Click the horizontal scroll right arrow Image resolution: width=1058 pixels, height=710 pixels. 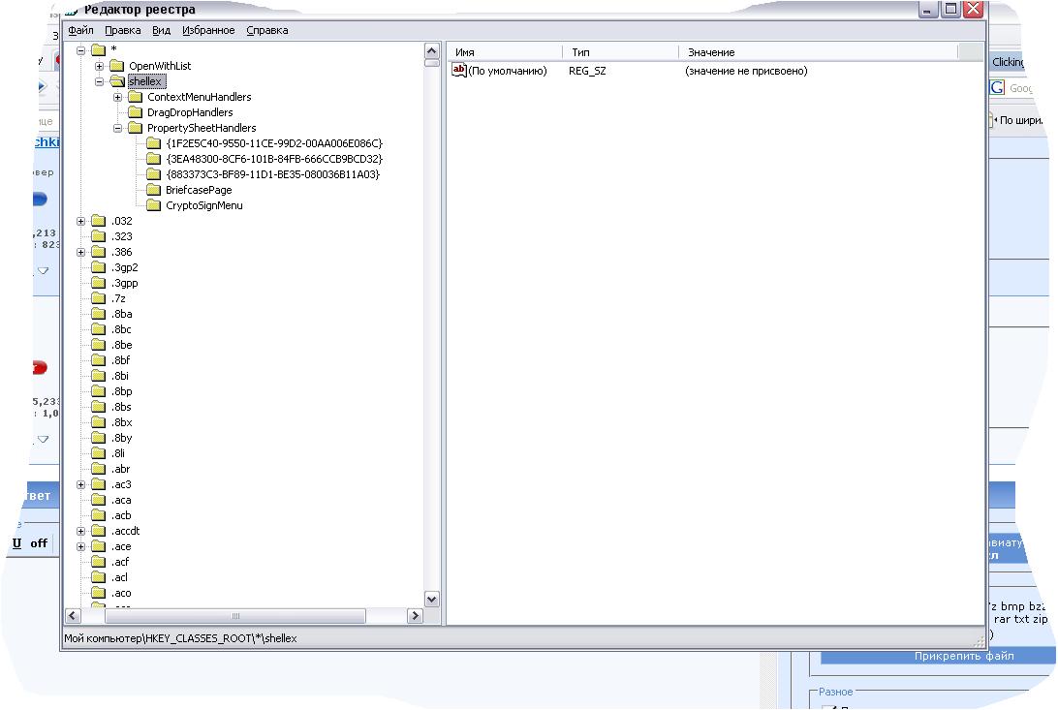pyautogui.click(x=415, y=616)
